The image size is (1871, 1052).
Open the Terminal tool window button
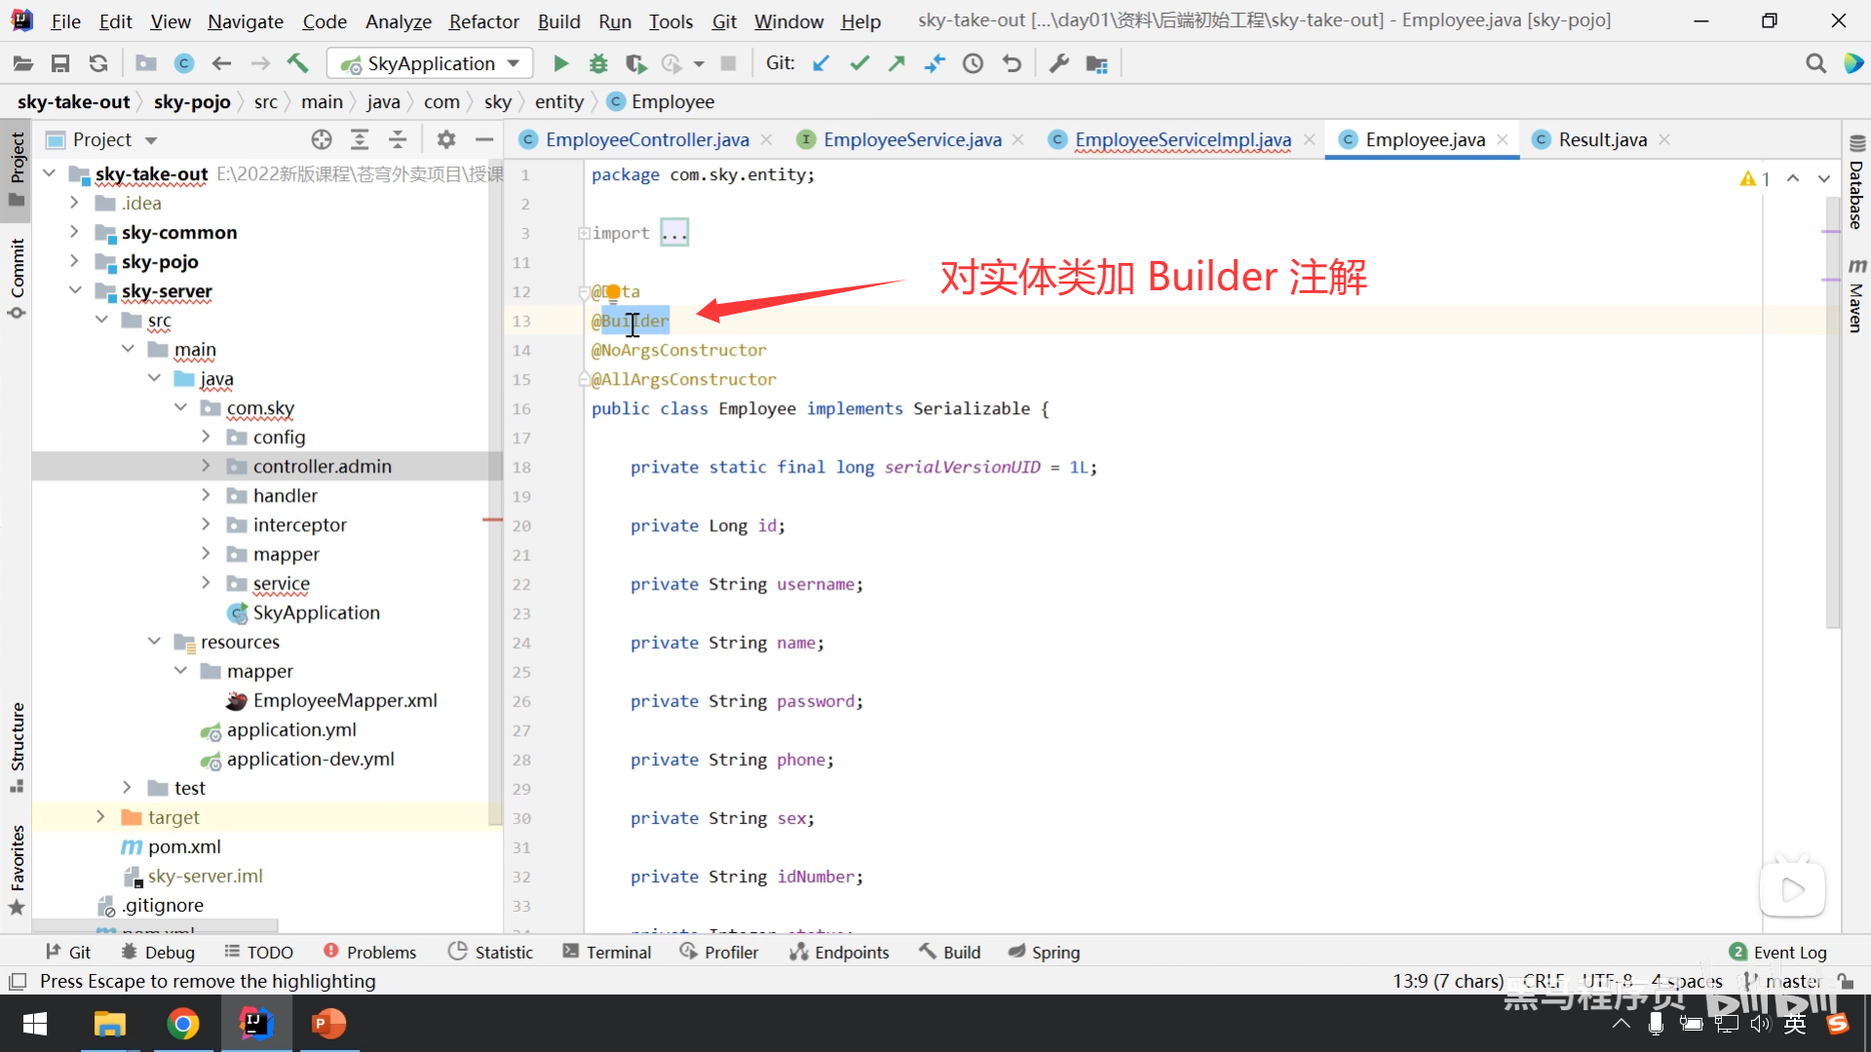[x=606, y=952]
